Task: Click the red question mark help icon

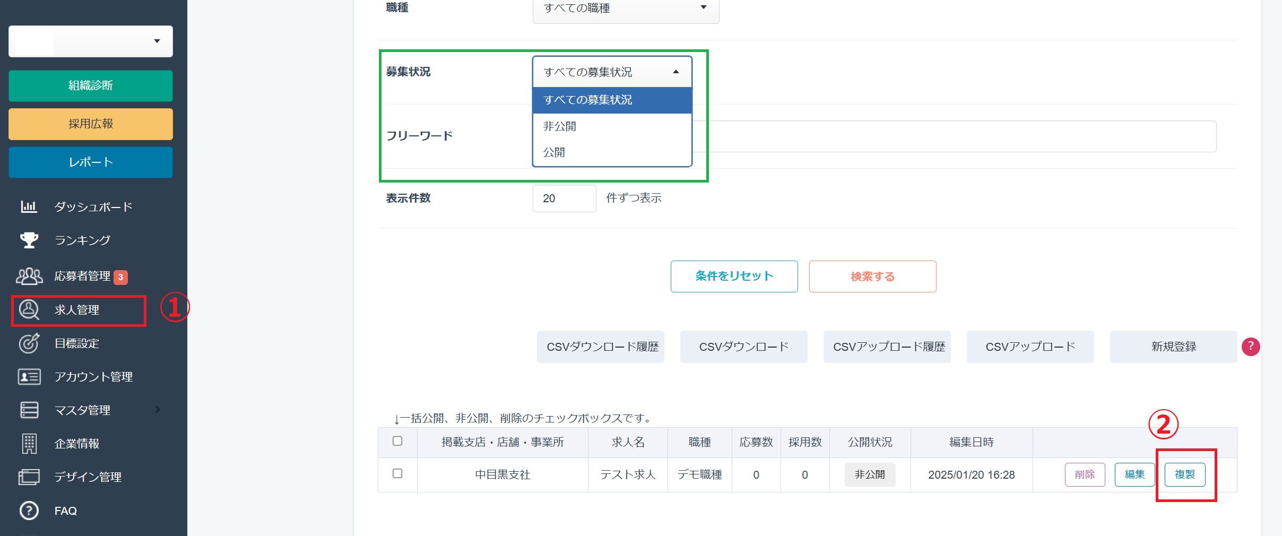Action: click(1251, 347)
